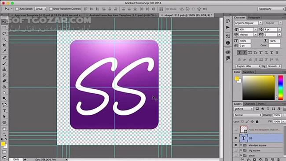Select the Clone Stamp tool
Screen dimensions: 286x161
coord(4,70)
